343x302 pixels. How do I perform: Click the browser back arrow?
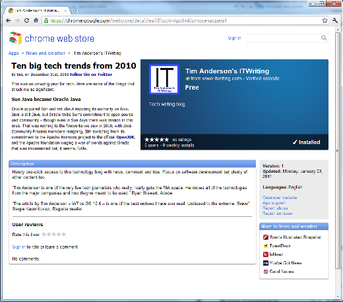[x=9, y=20]
